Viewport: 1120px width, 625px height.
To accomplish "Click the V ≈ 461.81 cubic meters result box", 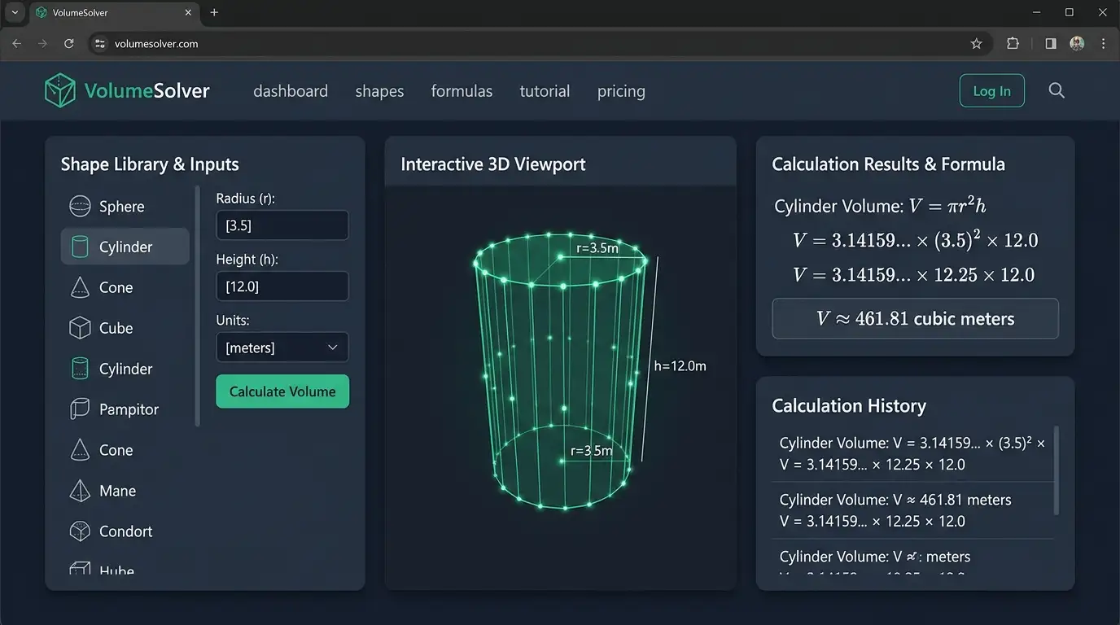I will coord(915,318).
